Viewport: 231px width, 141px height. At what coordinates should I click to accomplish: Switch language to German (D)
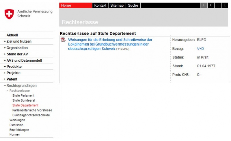tap(204, 5)
